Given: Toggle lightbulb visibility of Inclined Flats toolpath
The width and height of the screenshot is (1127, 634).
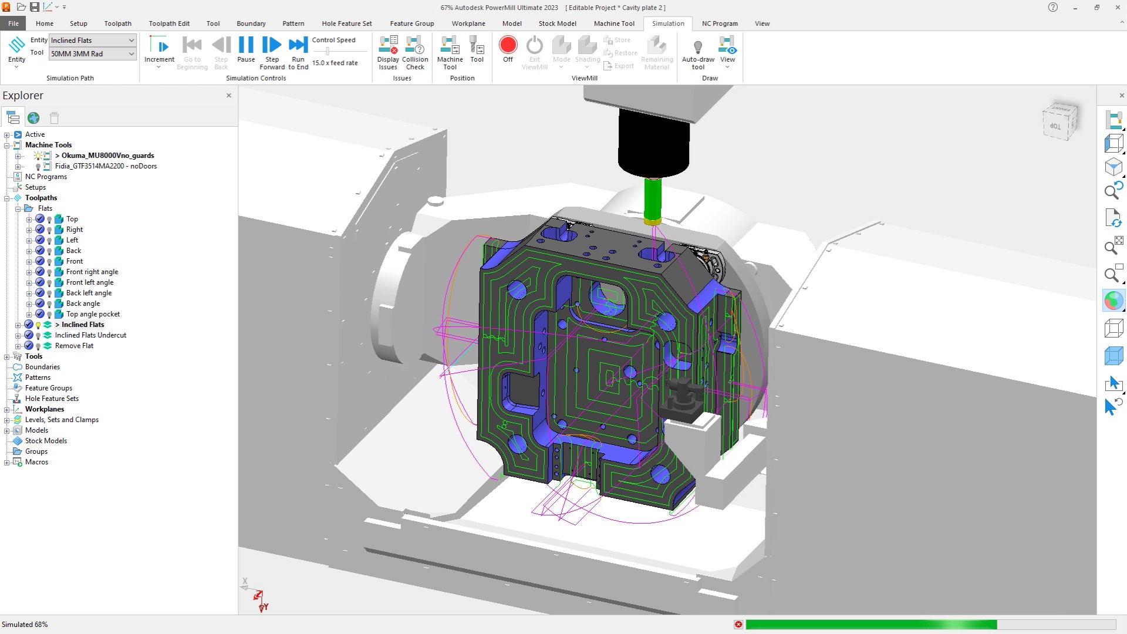Looking at the screenshot, I should pyautogui.click(x=38, y=325).
